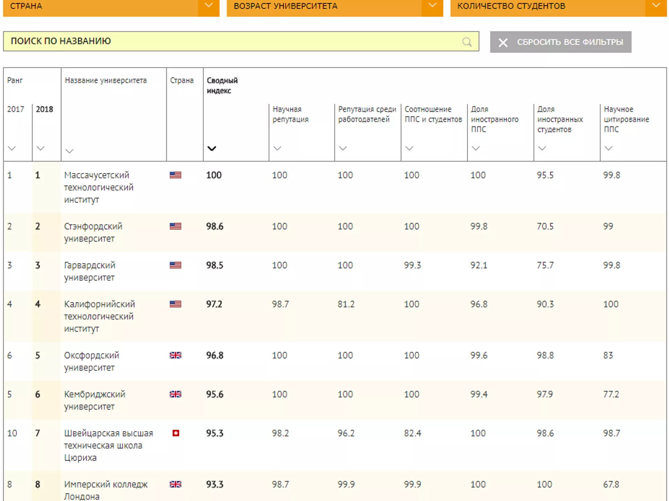Image resolution: width=669 pixels, height=501 pixels.
Task: Click value 70.5 foreign students for Stanford
Action: coord(545,227)
